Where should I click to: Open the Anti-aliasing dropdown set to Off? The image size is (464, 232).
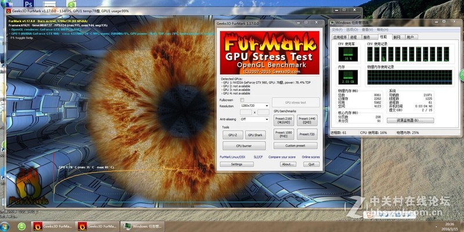coord(254,119)
